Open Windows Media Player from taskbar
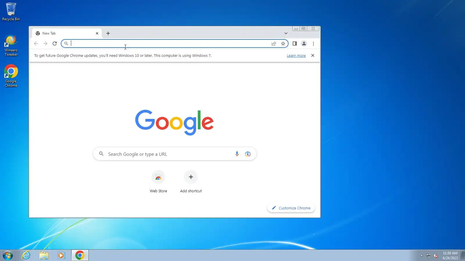Viewport: 465px width, 261px height. coord(61,255)
